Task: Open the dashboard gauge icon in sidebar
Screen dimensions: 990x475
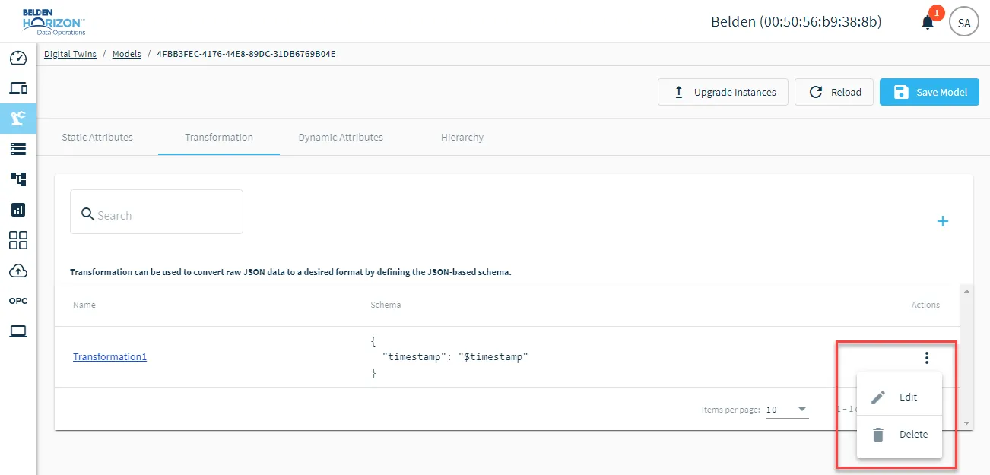Action: pyautogui.click(x=18, y=59)
